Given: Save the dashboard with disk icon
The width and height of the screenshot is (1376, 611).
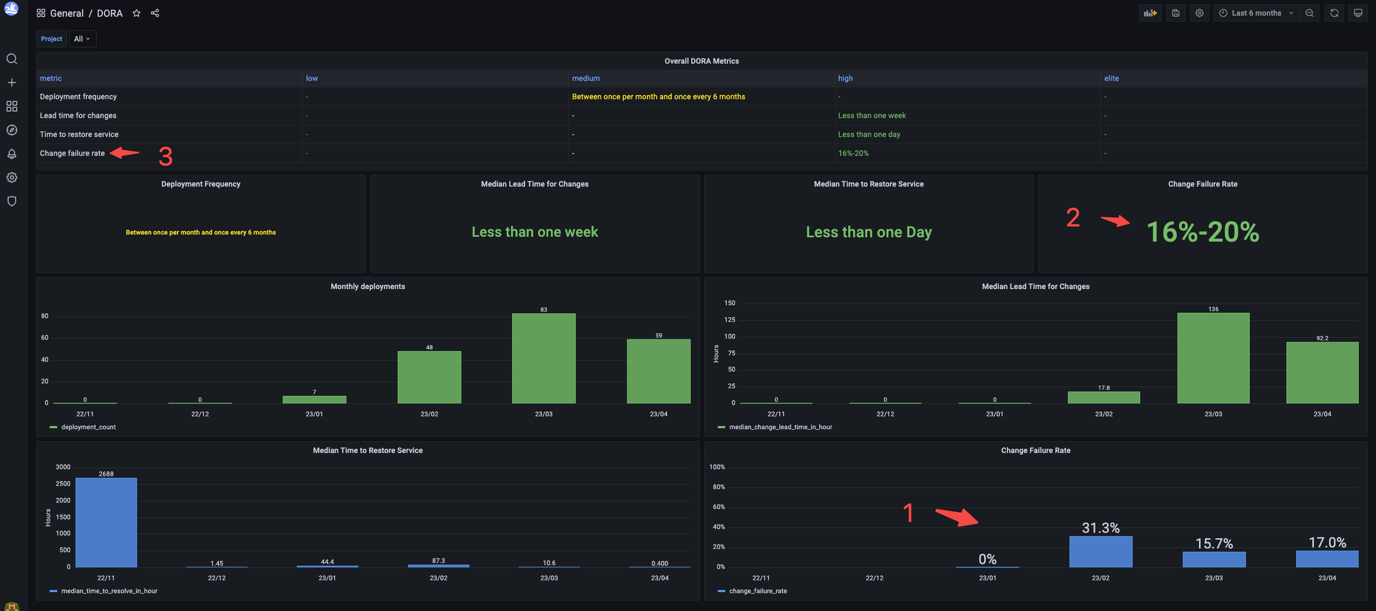Looking at the screenshot, I should pyautogui.click(x=1176, y=13).
